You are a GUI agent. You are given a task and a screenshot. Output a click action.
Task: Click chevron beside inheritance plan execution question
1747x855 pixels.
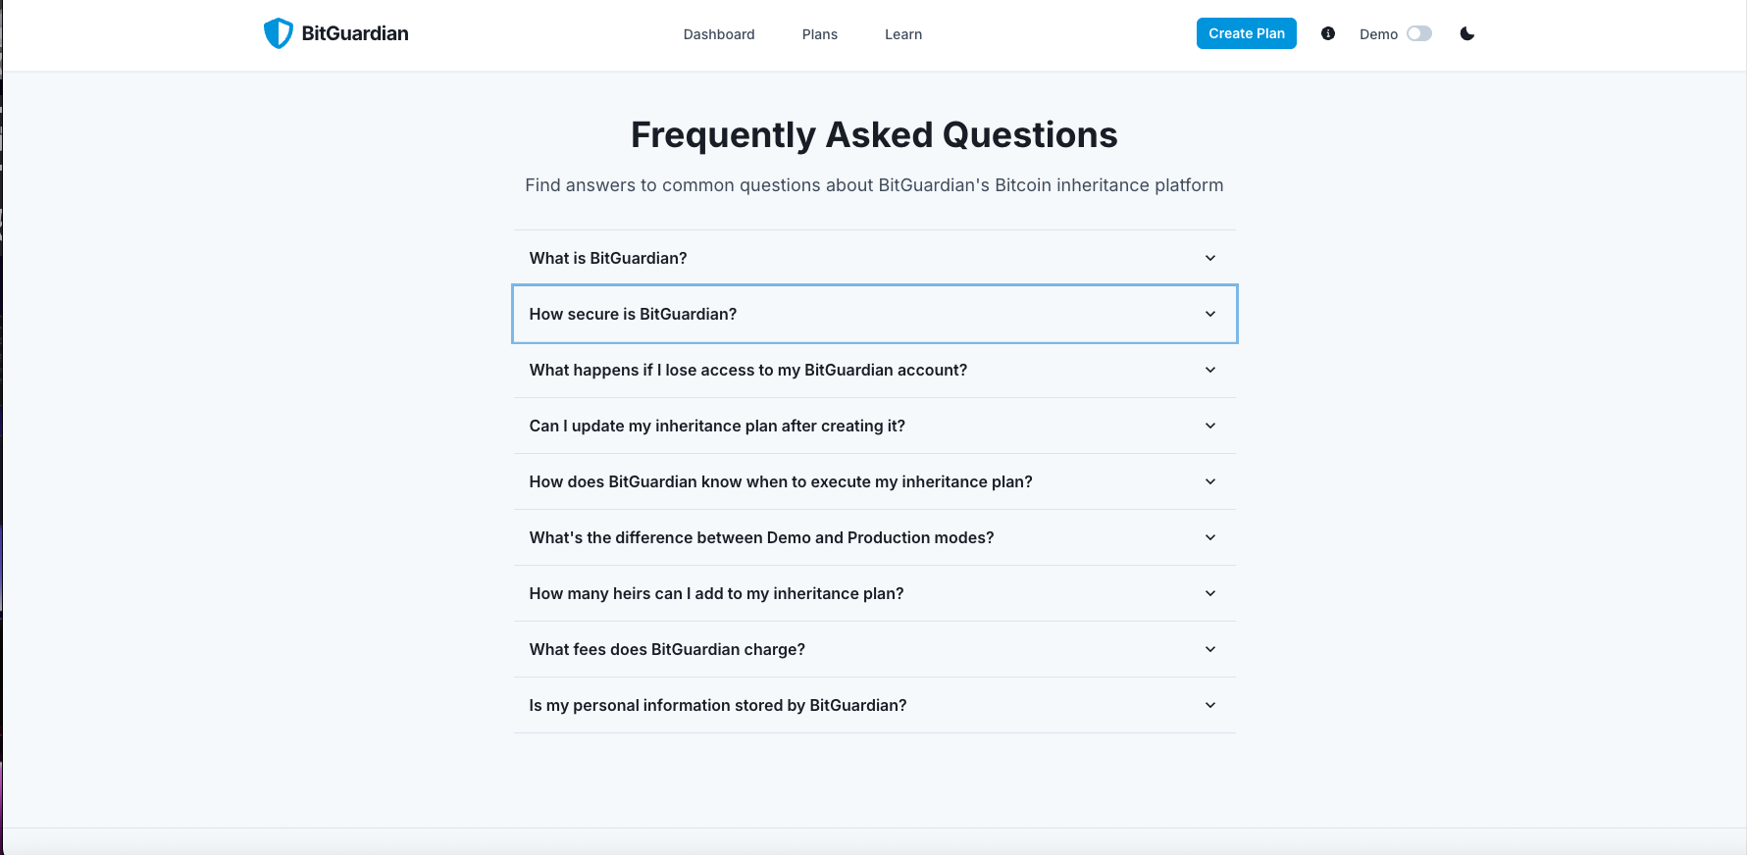click(x=1210, y=481)
